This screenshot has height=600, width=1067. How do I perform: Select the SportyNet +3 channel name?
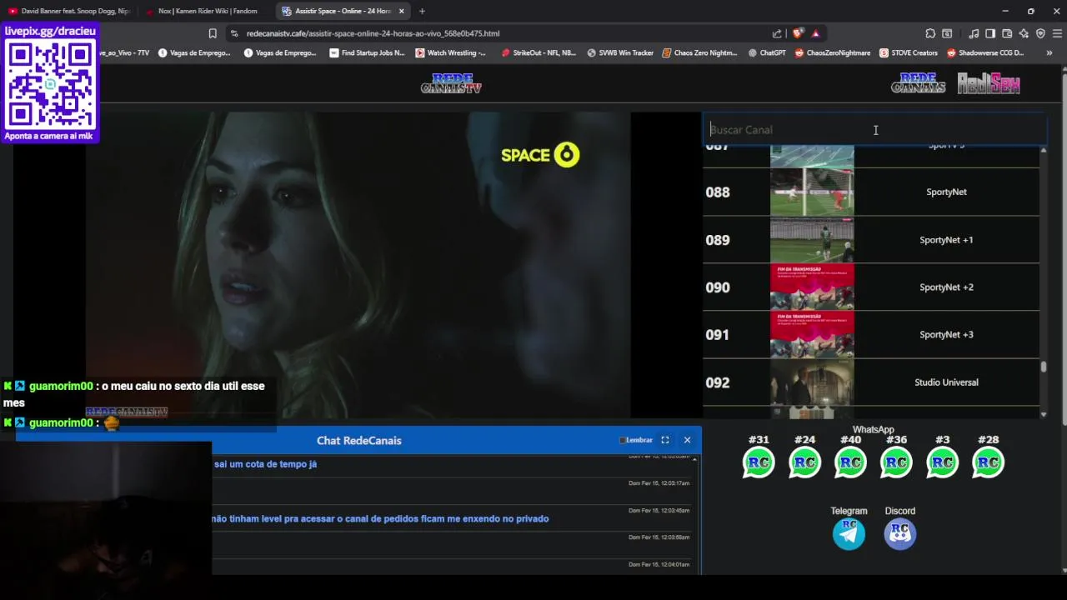(946, 335)
